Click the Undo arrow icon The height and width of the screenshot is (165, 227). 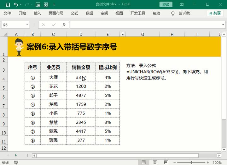16,5
